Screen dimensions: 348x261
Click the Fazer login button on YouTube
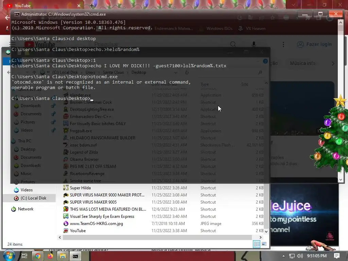[314, 44]
